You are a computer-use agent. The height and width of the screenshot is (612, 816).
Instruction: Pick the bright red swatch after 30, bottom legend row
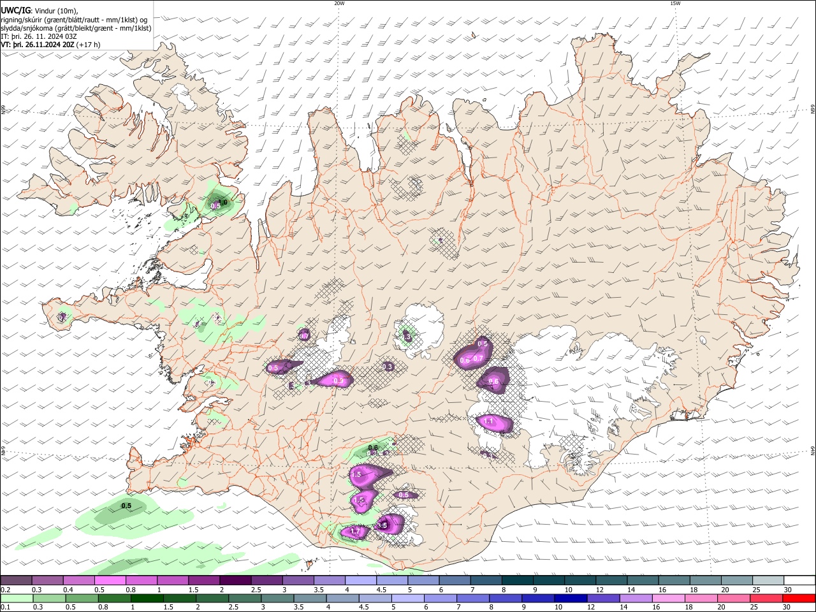pos(798,599)
